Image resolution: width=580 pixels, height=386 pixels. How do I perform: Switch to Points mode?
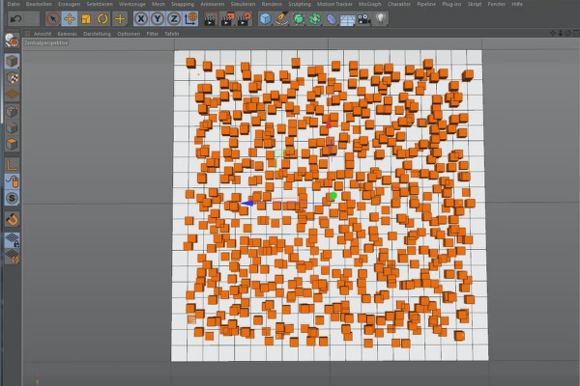(12, 111)
